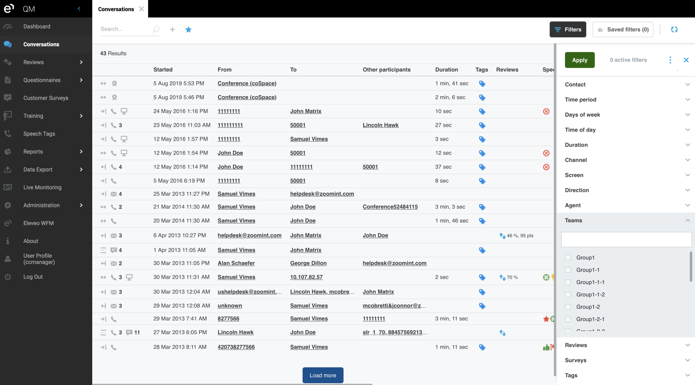This screenshot has height=385, width=695.
Task: Go to Speech Tags in the sidebar
Action: click(x=39, y=134)
